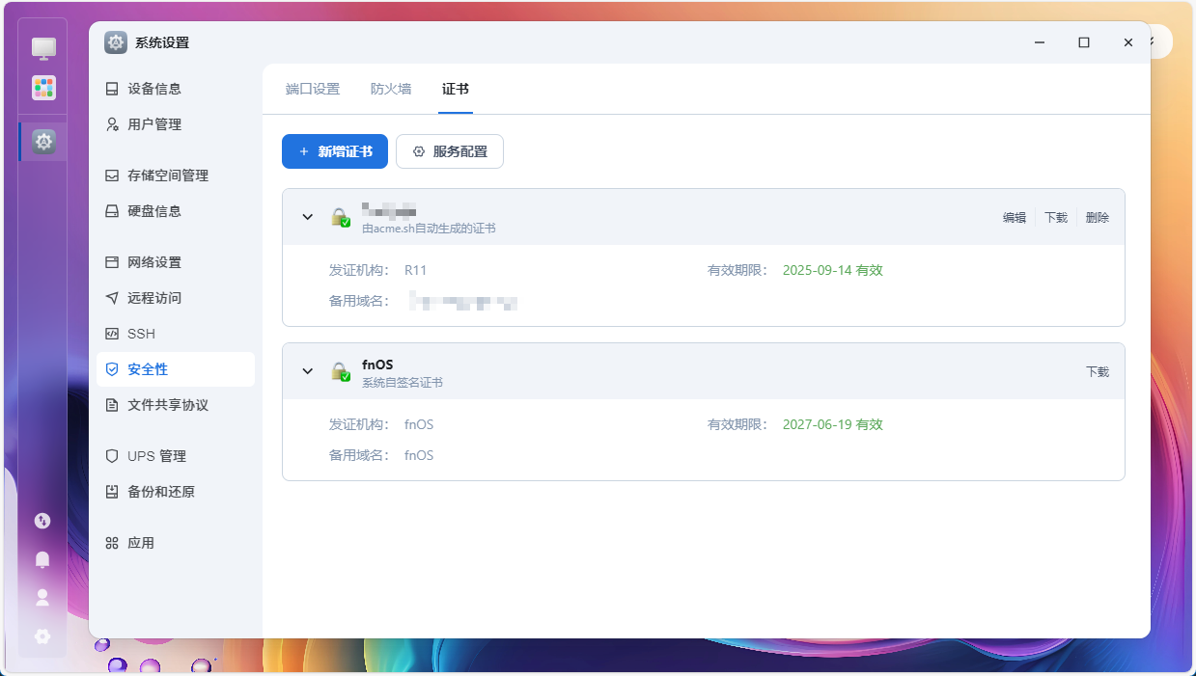Collapse the fnOS certificate details chevron
Viewport: 1196px width, 676px height.
tap(308, 371)
